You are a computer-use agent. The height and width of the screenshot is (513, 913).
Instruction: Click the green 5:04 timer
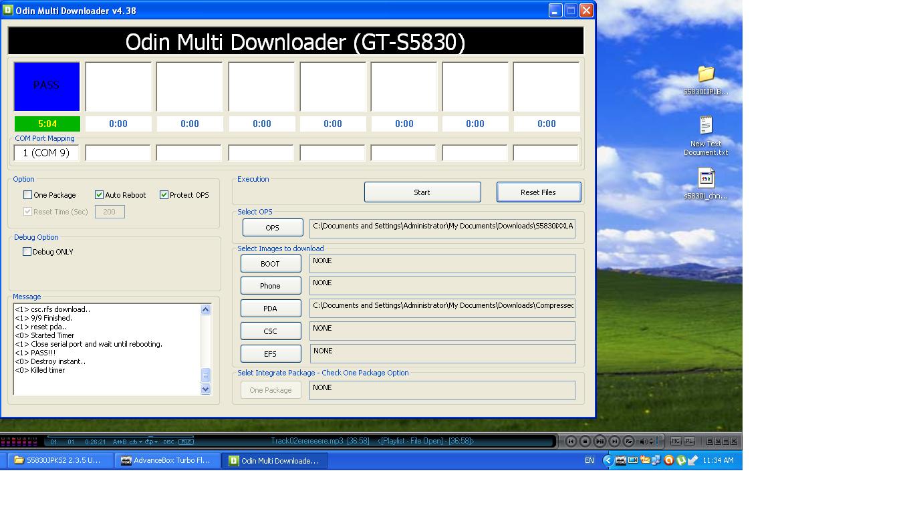click(47, 124)
